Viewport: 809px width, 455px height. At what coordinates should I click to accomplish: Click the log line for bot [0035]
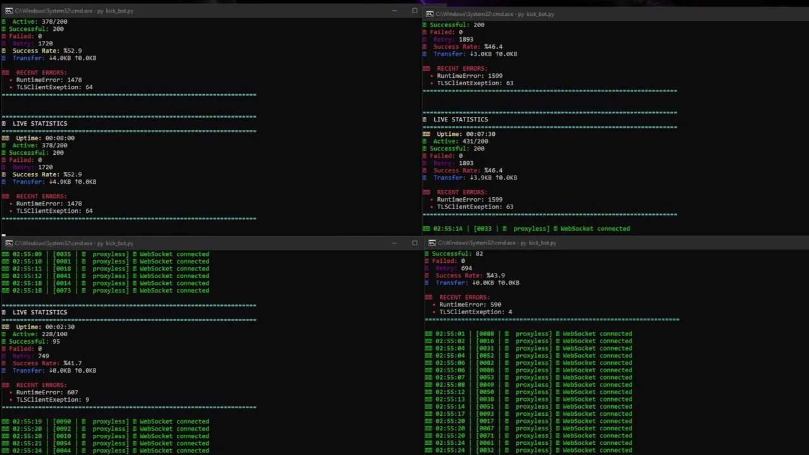pos(106,254)
